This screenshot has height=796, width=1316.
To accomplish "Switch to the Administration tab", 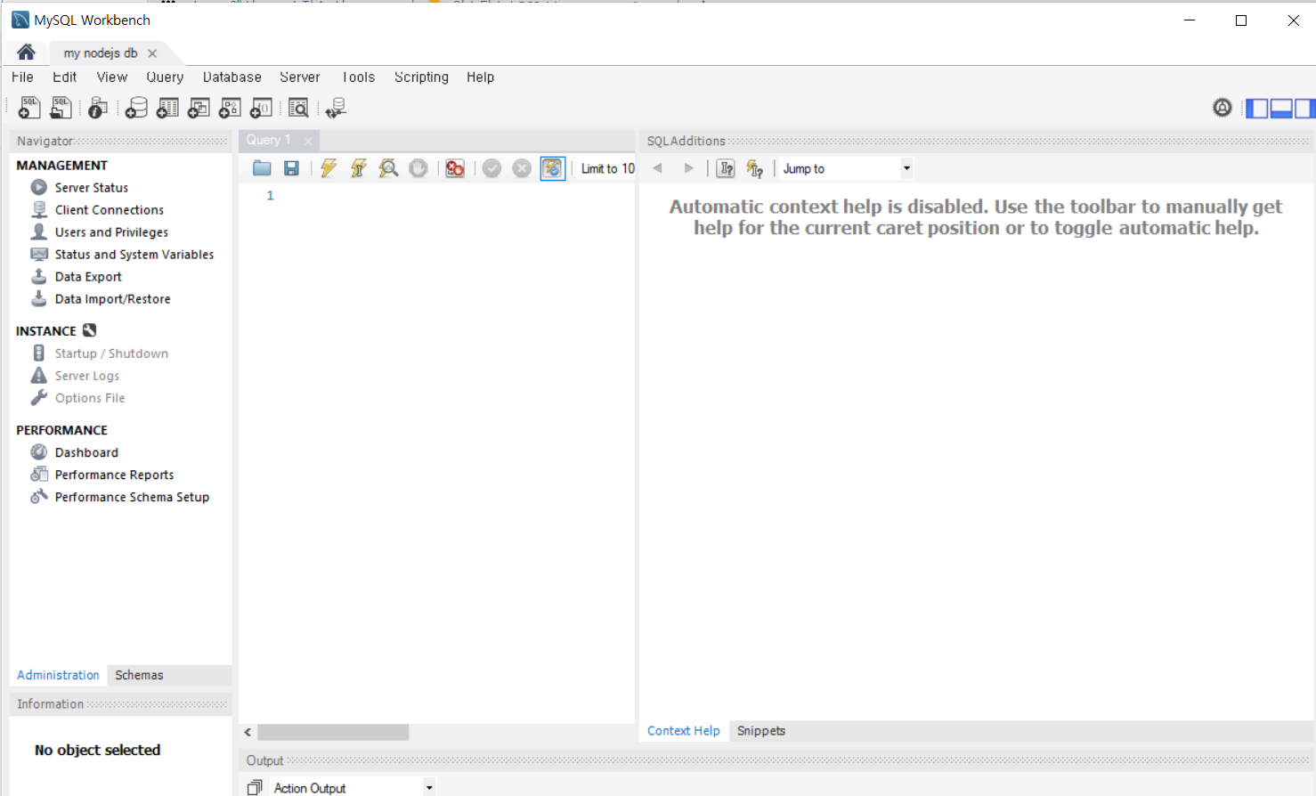I will [x=58, y=675].
